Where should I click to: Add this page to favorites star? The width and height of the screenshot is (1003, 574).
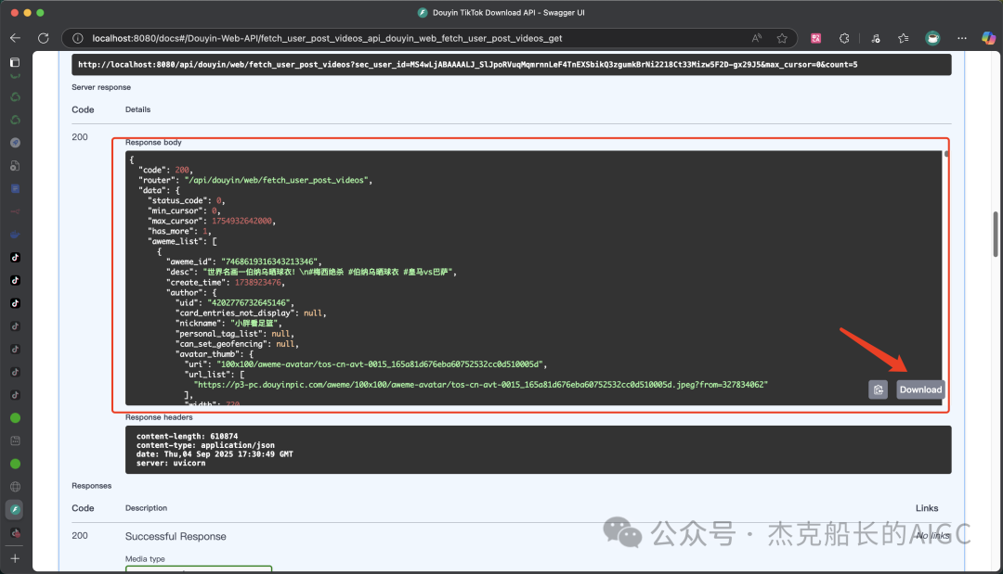782,38
